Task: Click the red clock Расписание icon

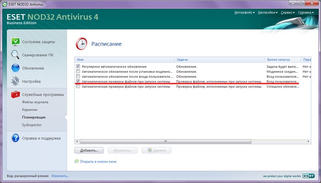Action: point(82,44)
